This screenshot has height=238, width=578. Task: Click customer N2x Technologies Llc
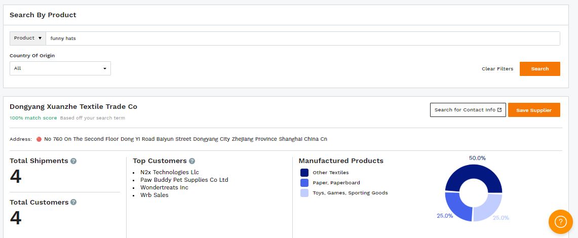[x=169, y=172]
